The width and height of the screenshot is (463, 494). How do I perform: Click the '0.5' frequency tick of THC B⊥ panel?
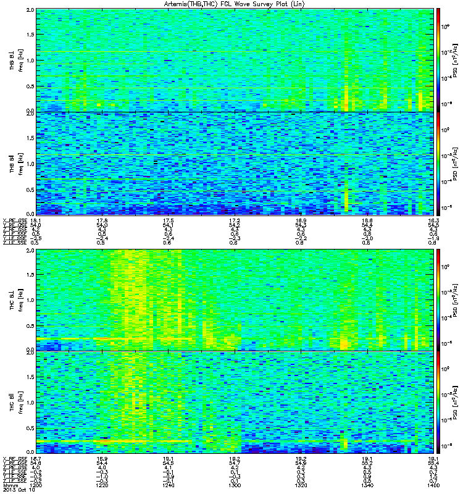[x=30, y=326]
